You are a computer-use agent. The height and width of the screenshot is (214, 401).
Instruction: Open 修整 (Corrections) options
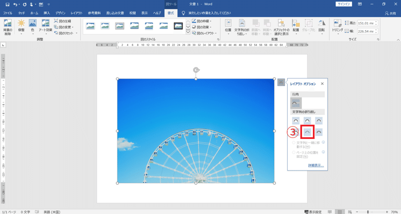click(21, 27)
